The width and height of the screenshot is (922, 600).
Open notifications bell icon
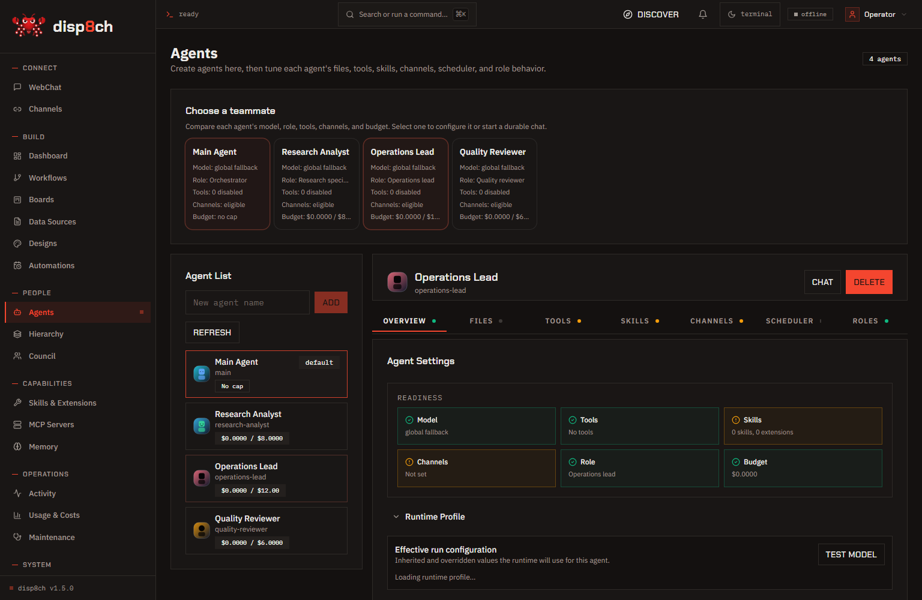pyautogui.click(x=703, y=14)
